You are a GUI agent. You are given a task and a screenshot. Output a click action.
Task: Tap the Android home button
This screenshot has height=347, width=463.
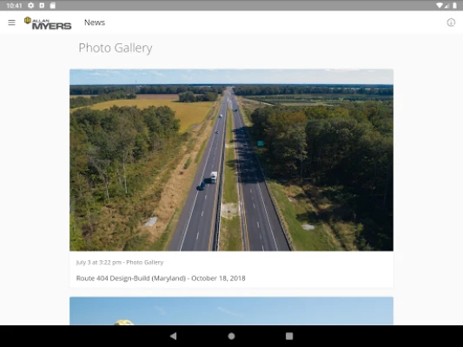(231, 336)
